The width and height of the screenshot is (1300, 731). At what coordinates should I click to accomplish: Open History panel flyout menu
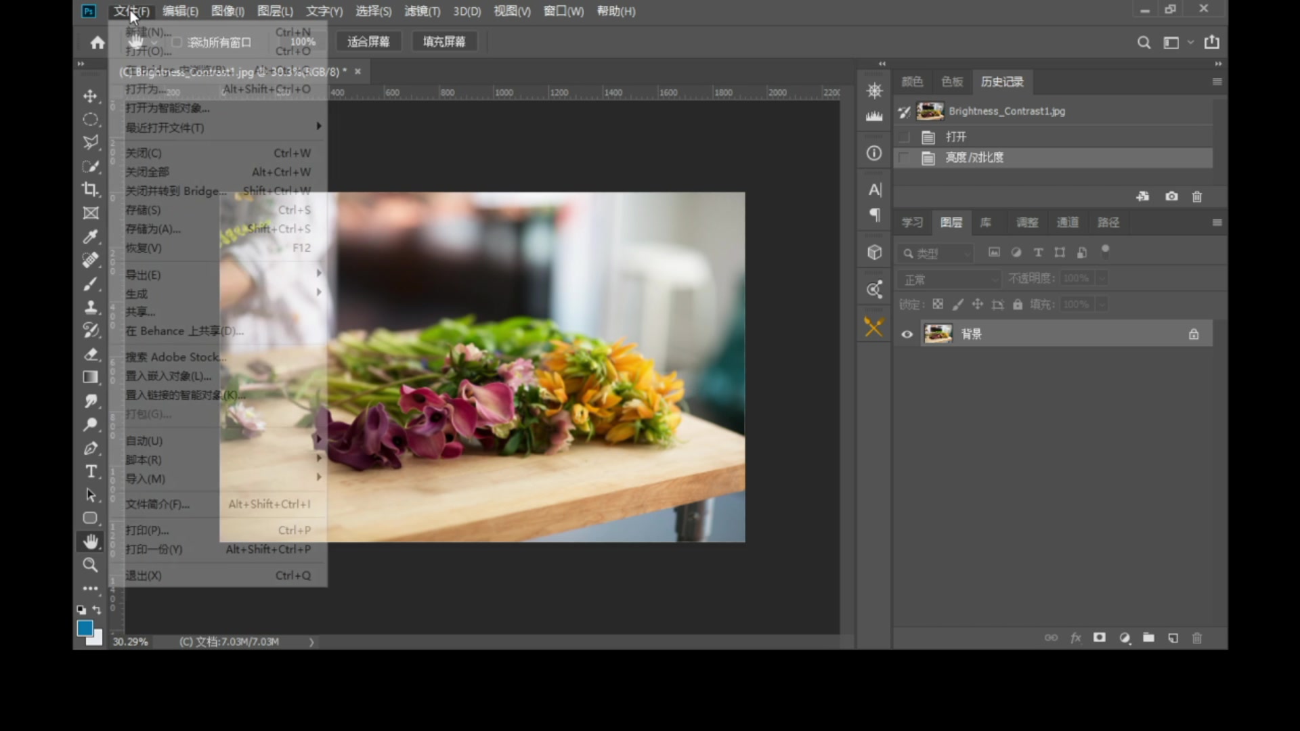[x=1217, y=82]
